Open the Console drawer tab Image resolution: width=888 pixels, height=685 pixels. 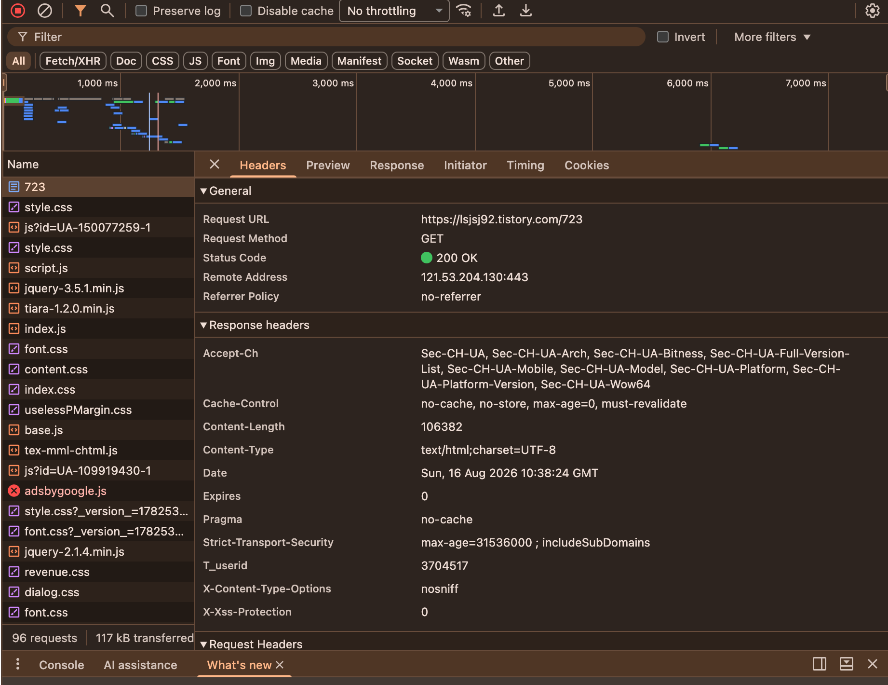[x=62, y=665]
